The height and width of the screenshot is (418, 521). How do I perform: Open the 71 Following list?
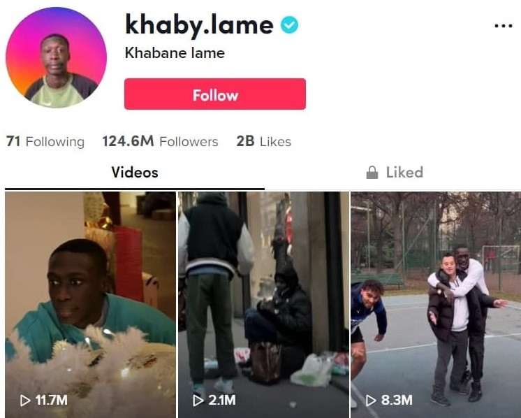pos(45,141)
